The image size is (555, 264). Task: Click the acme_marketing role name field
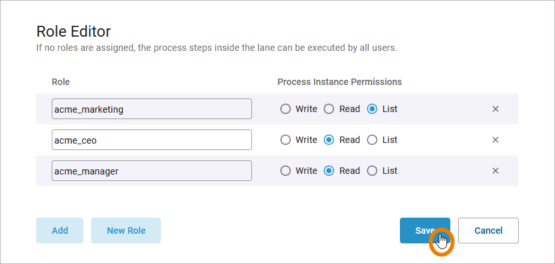(151, 109)
